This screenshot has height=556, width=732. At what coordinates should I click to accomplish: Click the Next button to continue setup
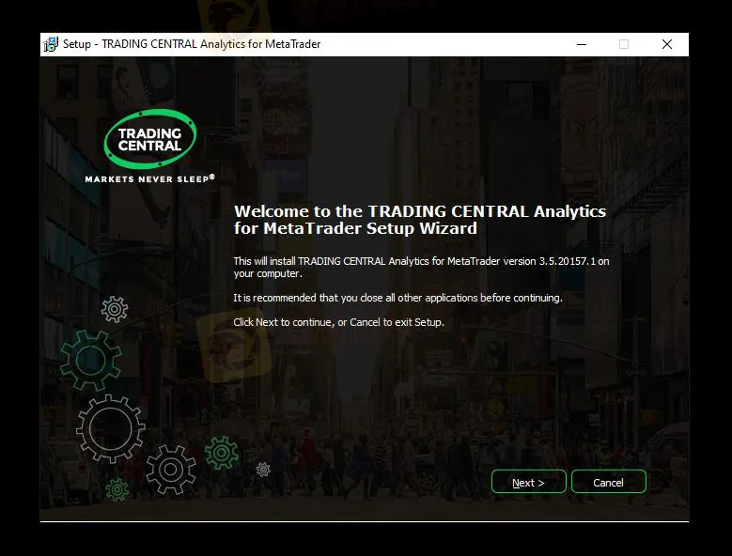click(528, 483)
